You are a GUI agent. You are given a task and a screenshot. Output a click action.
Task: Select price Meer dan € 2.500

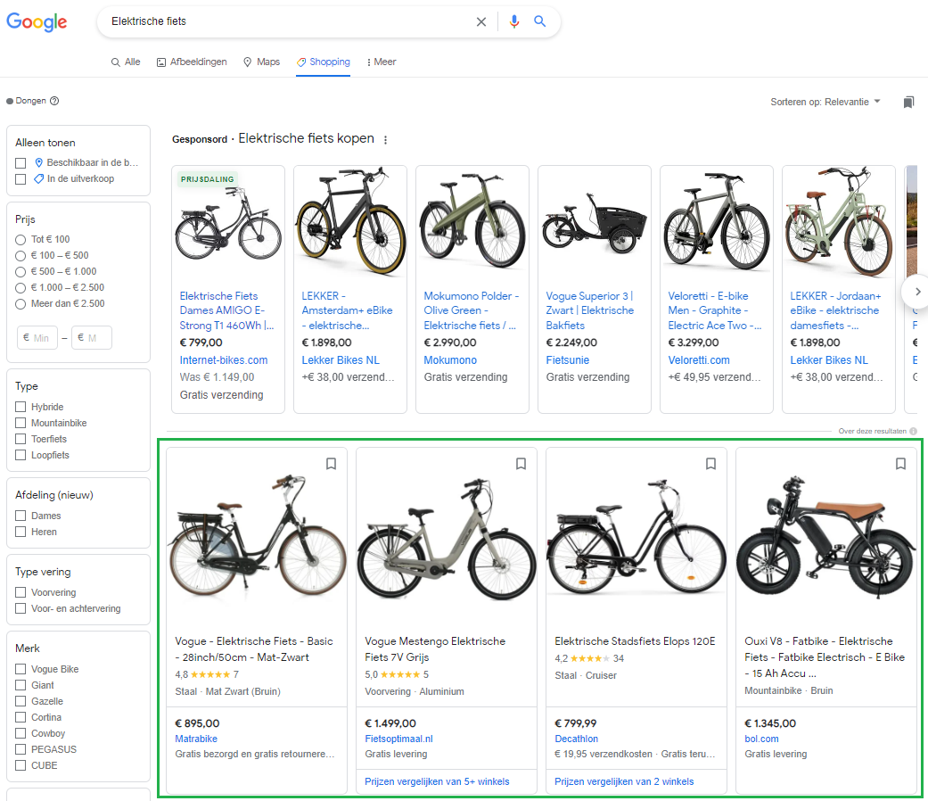click(21, 303)
